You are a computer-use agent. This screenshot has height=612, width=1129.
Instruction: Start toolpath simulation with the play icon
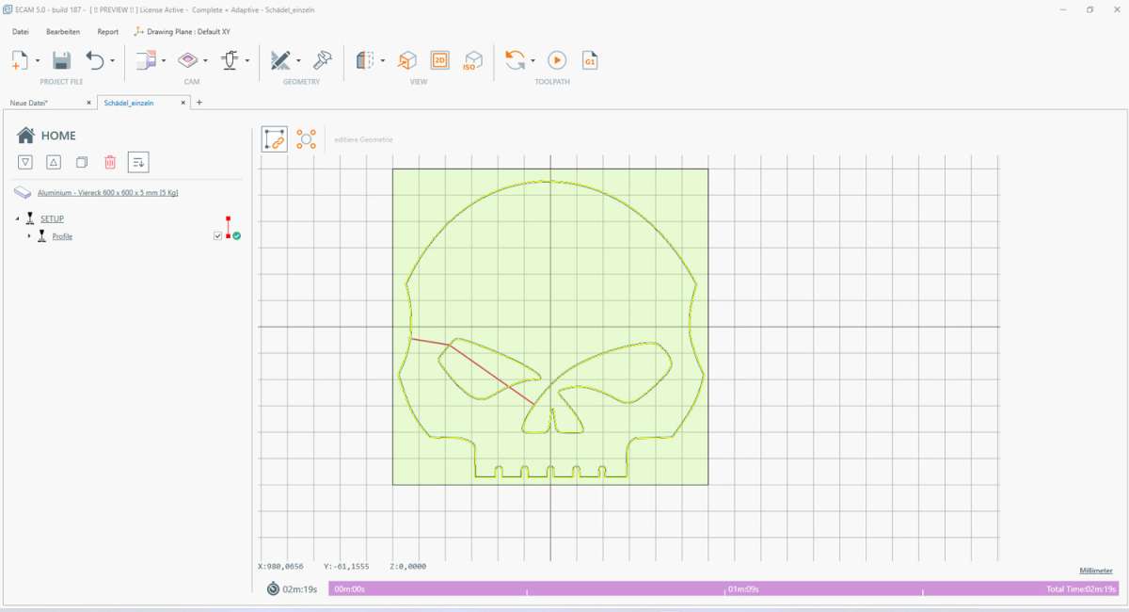pos(557,61)
